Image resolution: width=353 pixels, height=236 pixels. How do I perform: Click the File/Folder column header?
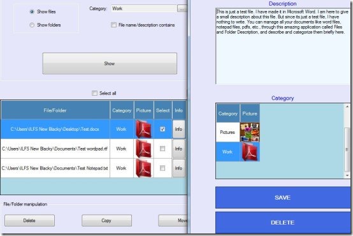(55, 110)
